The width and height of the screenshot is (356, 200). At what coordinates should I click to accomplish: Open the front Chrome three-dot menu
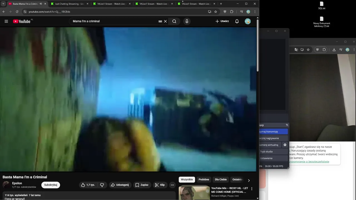[255, 12]
